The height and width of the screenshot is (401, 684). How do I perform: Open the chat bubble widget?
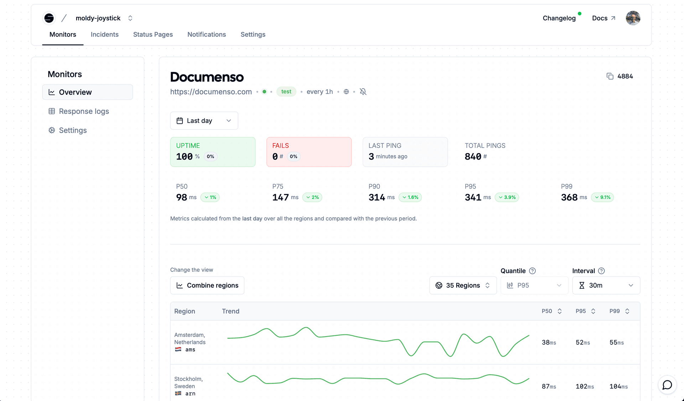pyautogui.click(x=667, y=385)
